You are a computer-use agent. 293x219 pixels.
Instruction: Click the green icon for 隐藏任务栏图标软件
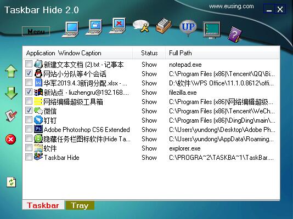coord(38,139)
